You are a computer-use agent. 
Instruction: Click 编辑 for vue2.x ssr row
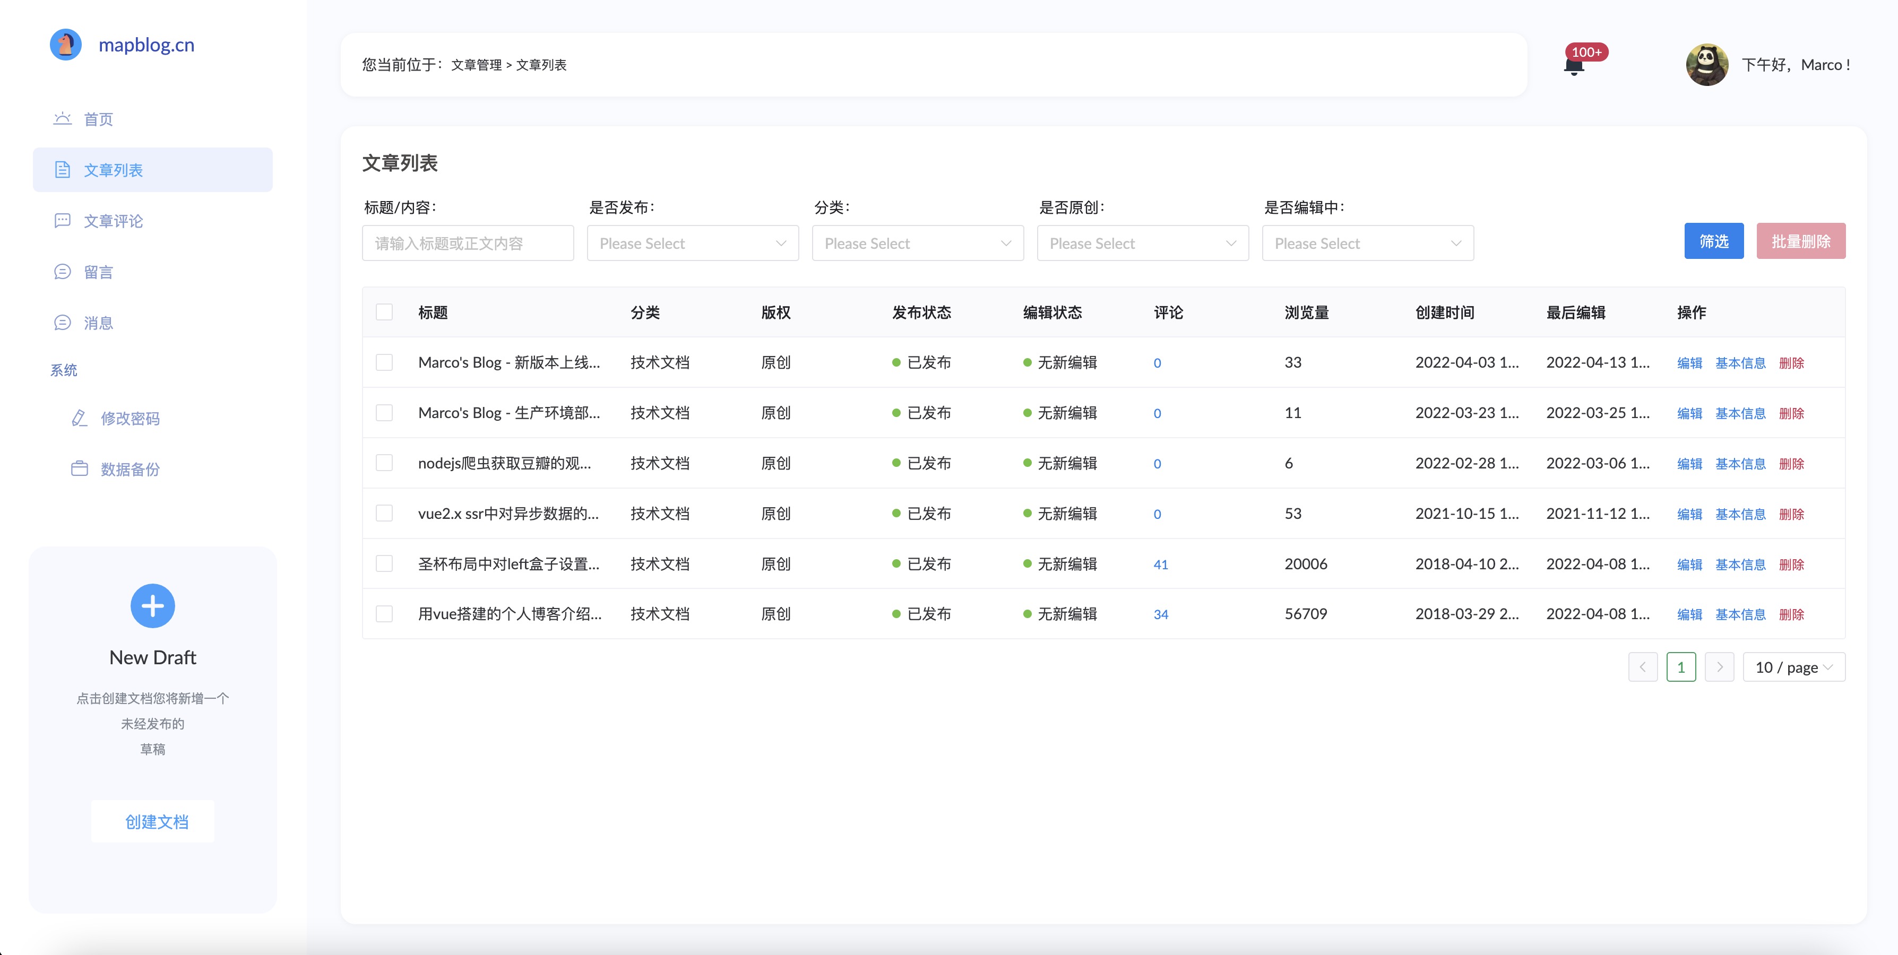pyautogui.click(x=1689, y=514)
